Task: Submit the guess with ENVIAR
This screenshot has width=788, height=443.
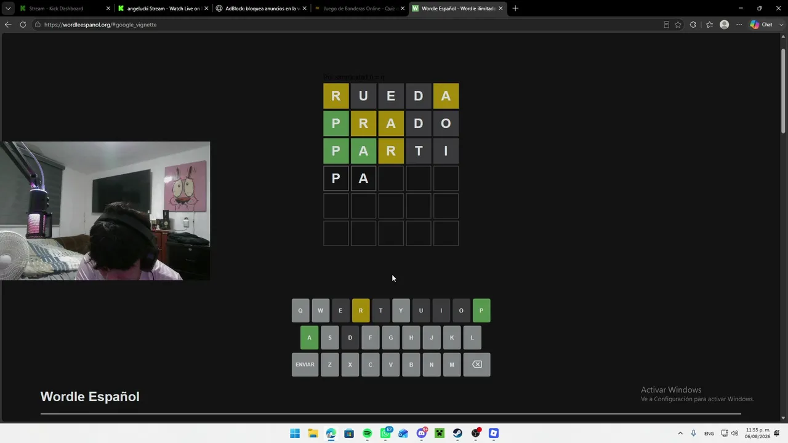Action: click(x=305, y=364)
